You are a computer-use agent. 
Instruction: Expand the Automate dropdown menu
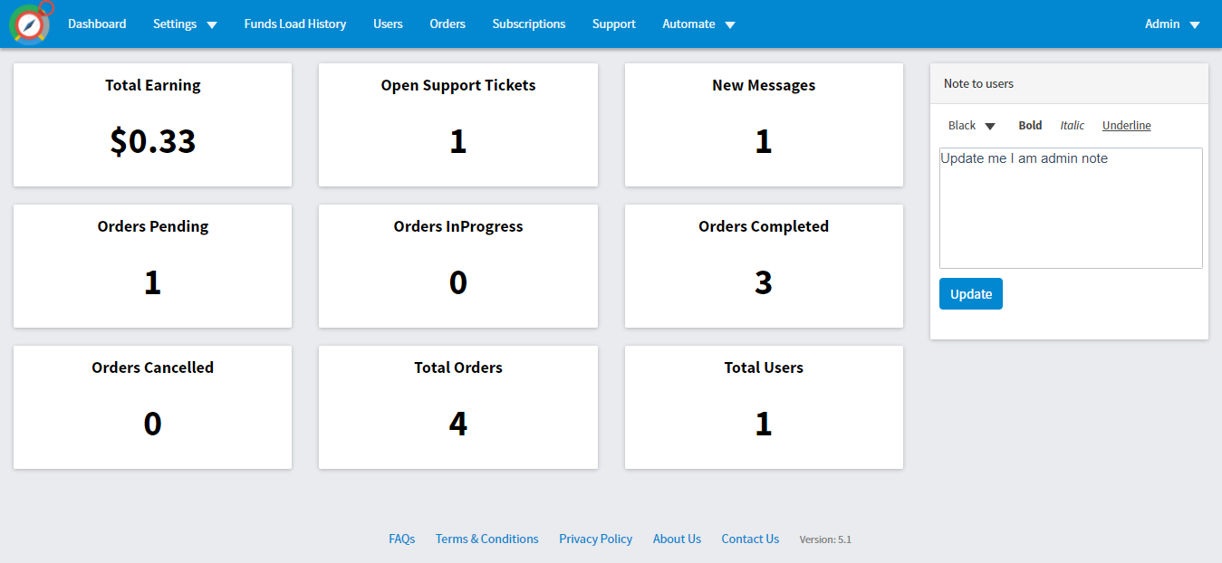coord(698,24)
